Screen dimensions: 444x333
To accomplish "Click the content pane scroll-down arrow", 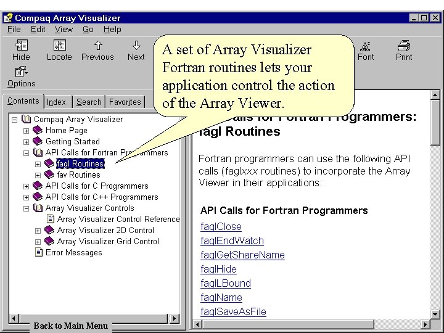I will pos(435,313).
